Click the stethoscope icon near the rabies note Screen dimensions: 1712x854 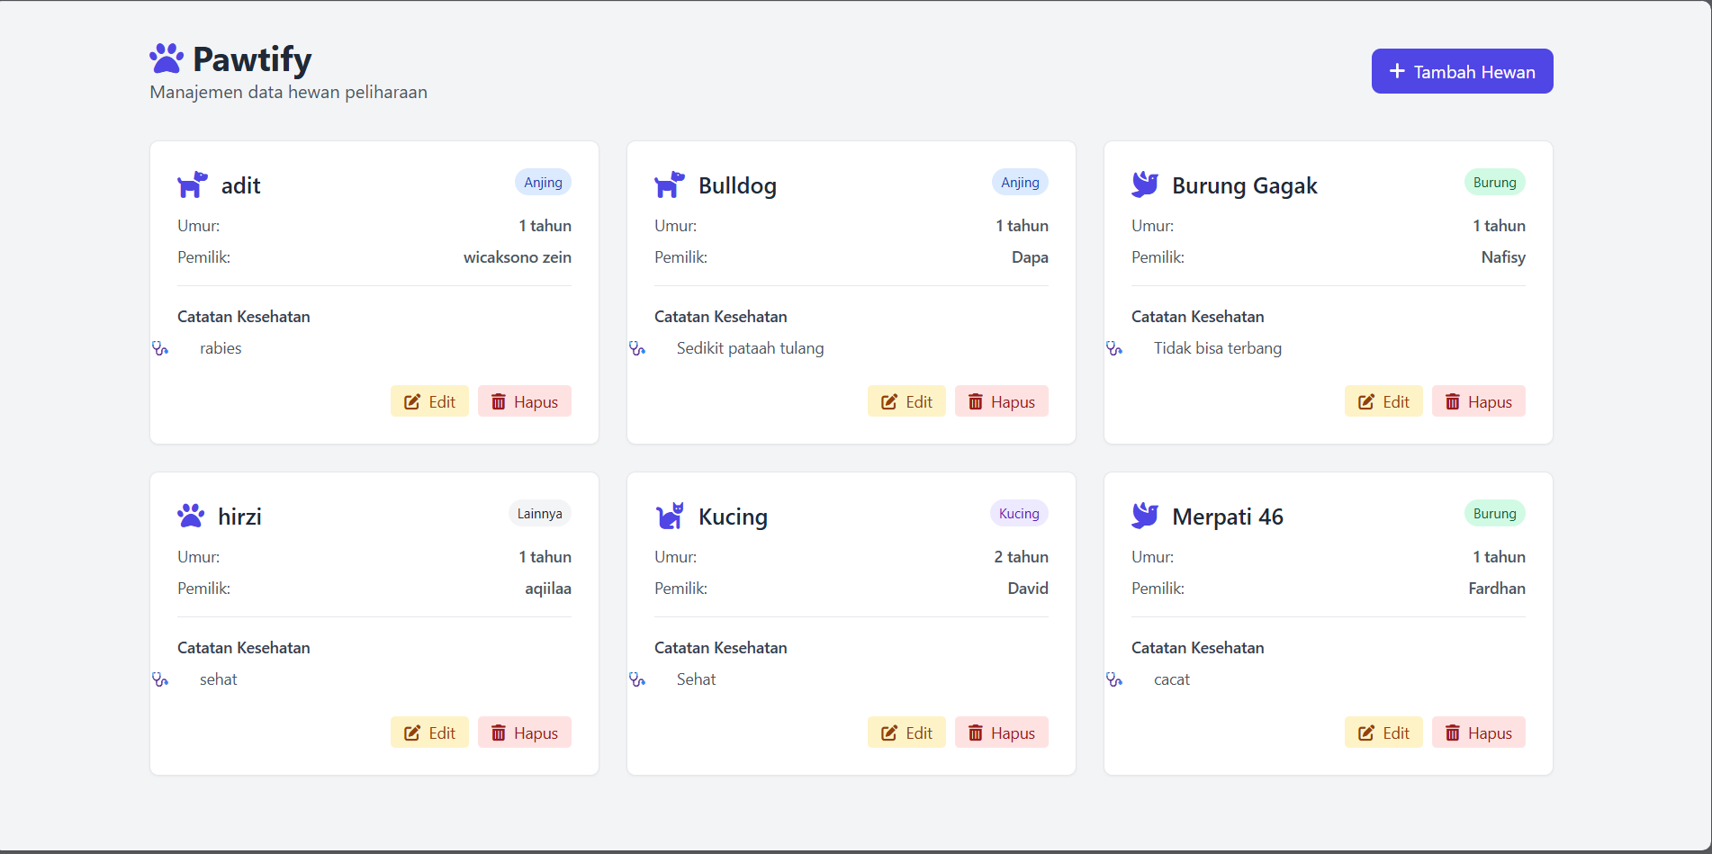tap(162, 348)
